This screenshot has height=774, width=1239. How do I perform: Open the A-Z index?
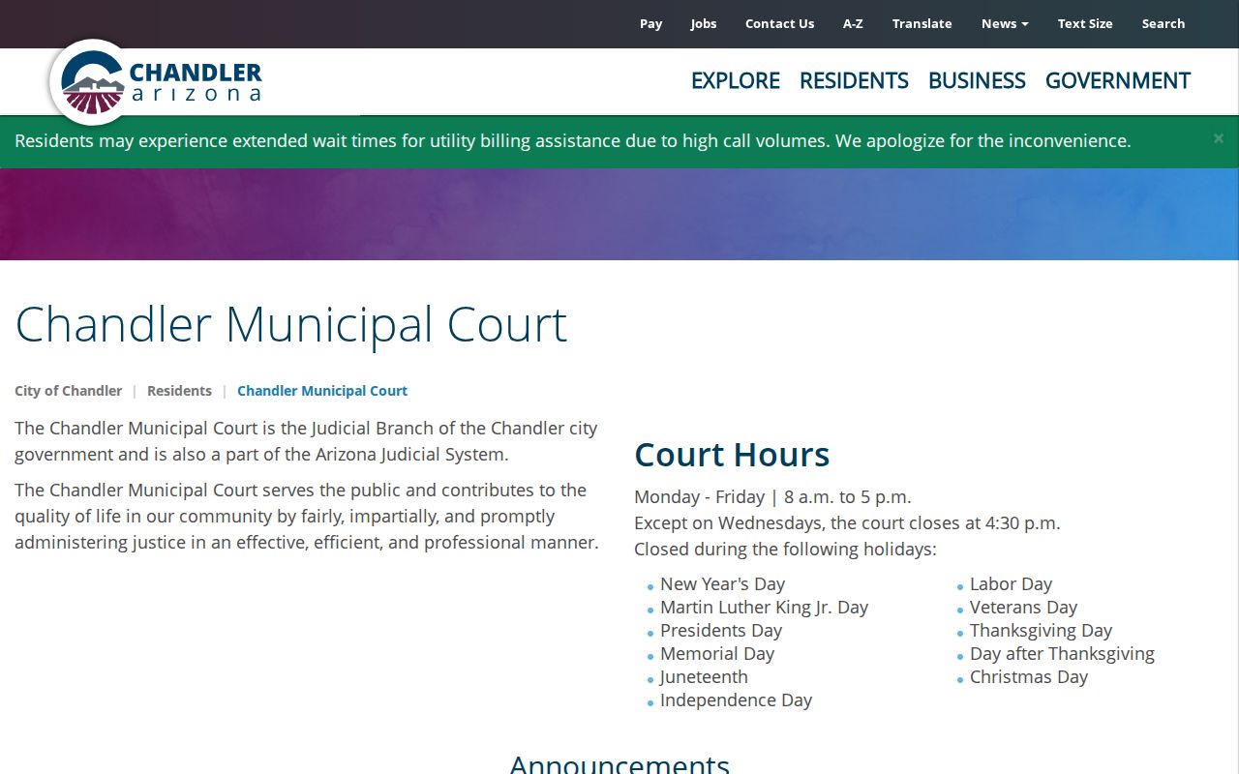coord(853,24)
